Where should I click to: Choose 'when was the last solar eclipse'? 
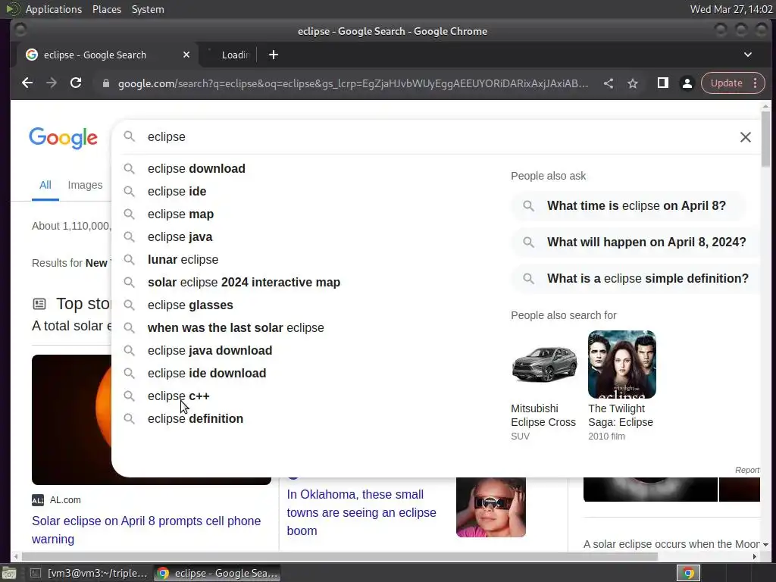coord(236,328)
